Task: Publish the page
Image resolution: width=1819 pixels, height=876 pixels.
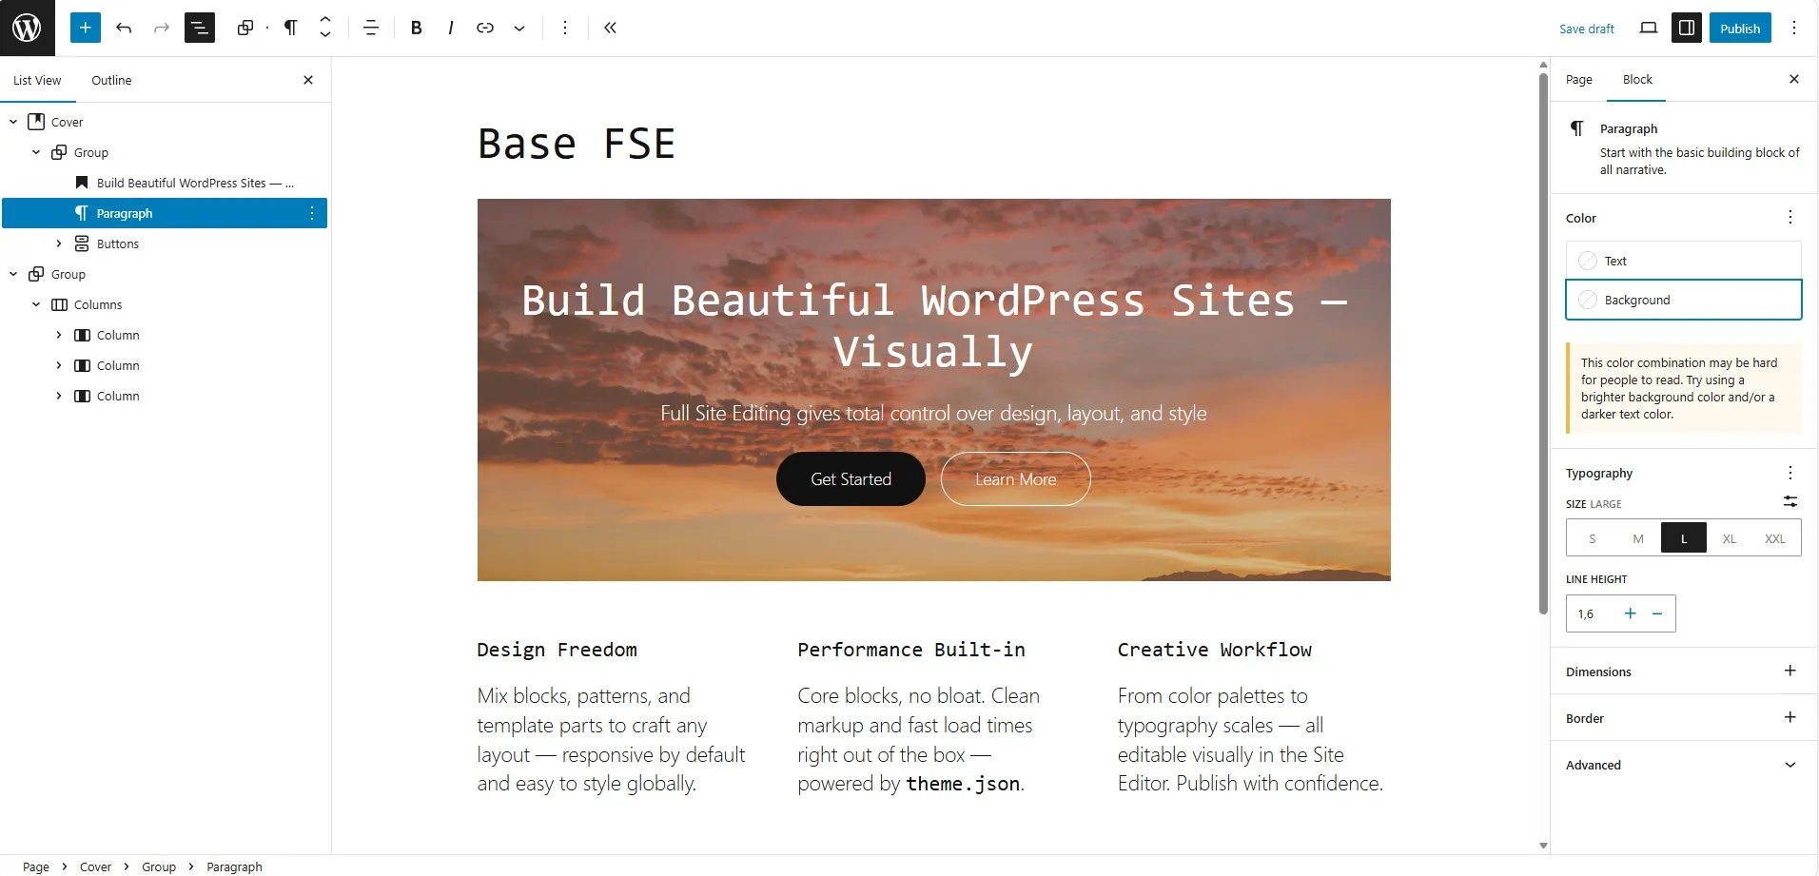Action: 1740,28
